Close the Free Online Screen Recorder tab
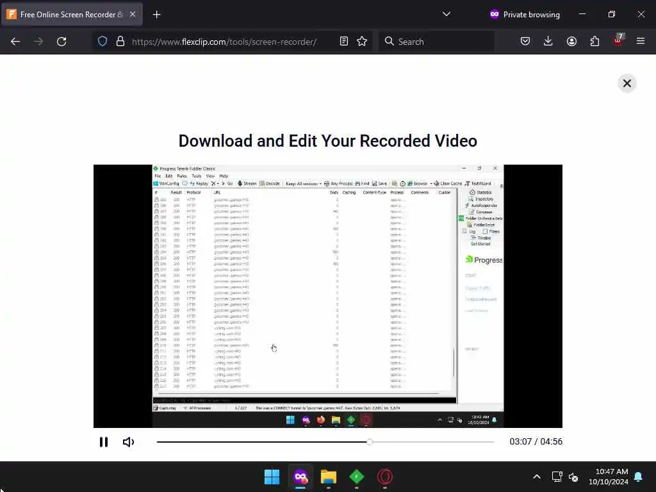Image resolution: width=656 pixels, height=492 pixels. click(133, 14)
